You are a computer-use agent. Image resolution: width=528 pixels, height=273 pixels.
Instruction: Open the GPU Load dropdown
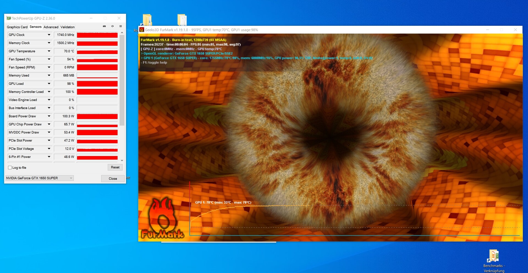49,84
